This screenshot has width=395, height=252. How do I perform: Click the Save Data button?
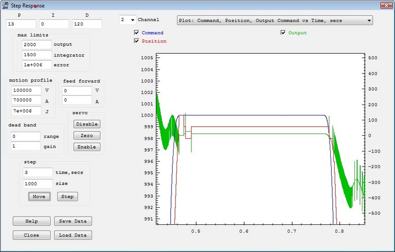pos(73,221)
